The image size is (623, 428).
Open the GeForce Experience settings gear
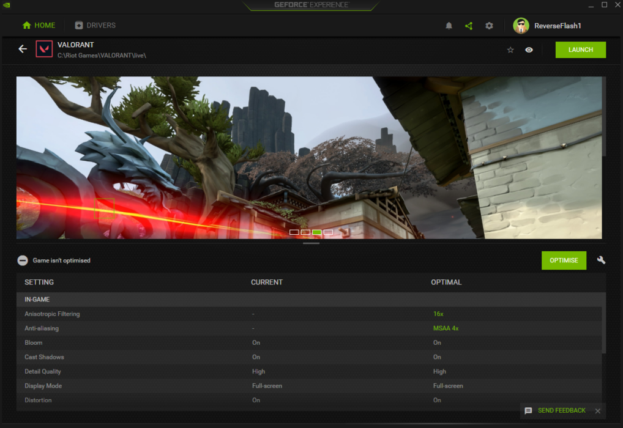pos(489,26)
